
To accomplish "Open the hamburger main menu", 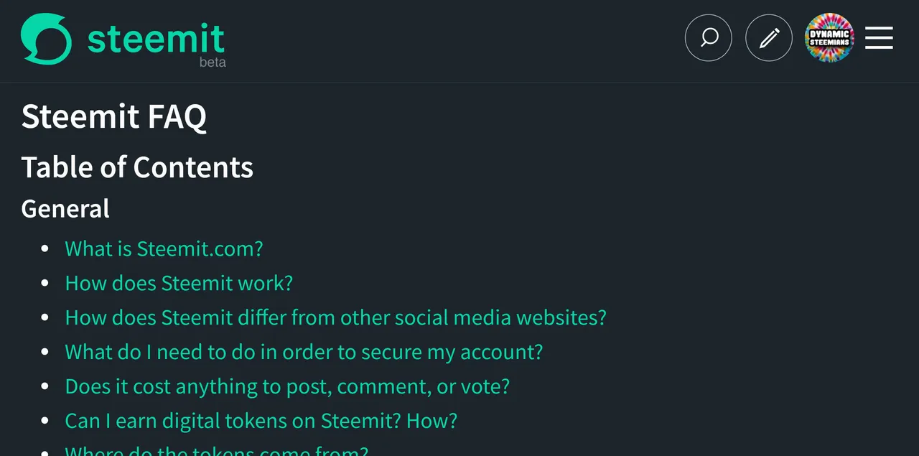I will tap(879, 37).
